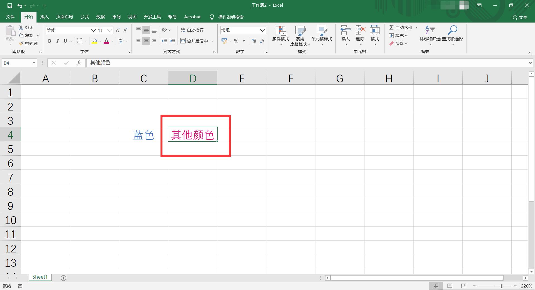Open number format dropdown 常规
535x290 pixels.
pyautogui.click(x=262, y=30)
